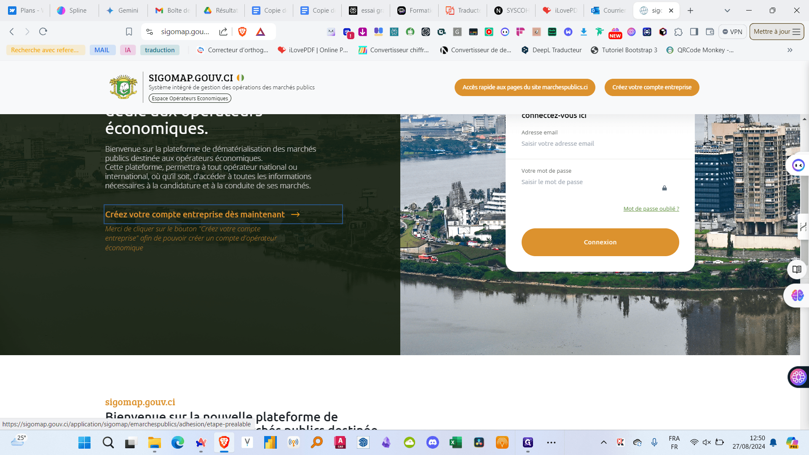The width and height of the screenshot is (809, 455).
Task: Bookmark this page with the bookmark icon
Action: tap(129, 32)
